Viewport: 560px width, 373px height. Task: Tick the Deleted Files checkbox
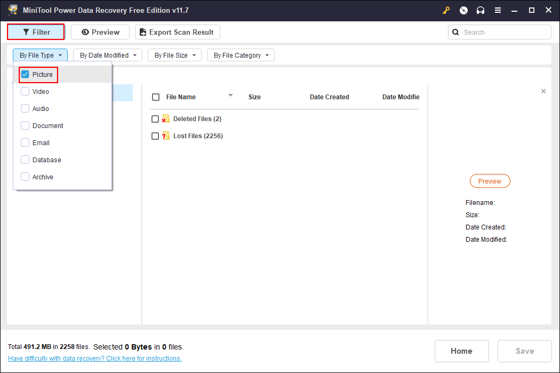pos(155,119)
